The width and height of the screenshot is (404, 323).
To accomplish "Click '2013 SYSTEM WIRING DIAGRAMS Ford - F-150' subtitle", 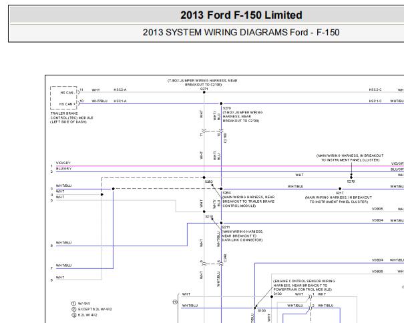I will 241,33.
